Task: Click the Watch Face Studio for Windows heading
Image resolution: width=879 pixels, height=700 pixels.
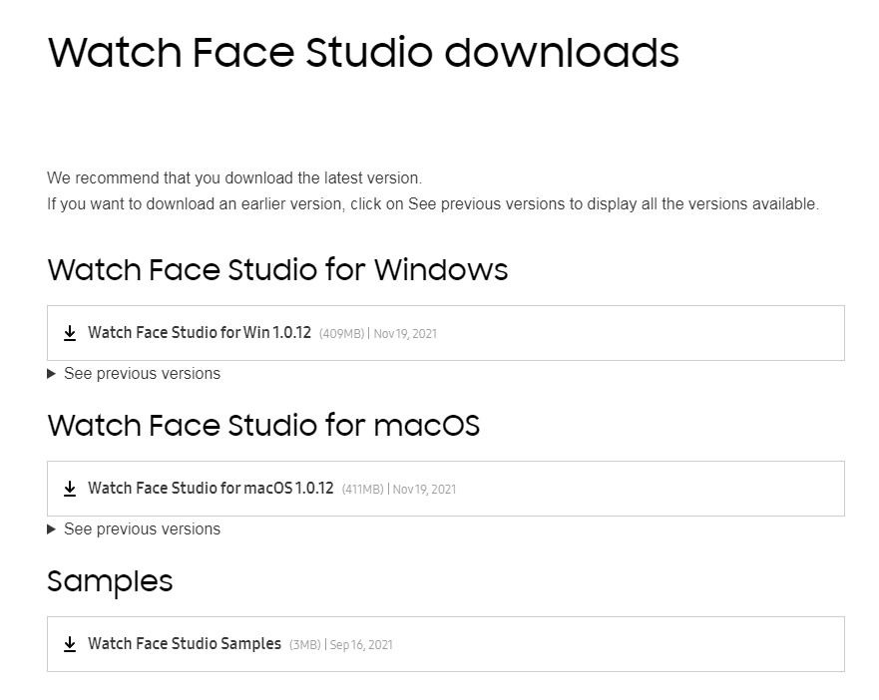Action: (277, 269)
